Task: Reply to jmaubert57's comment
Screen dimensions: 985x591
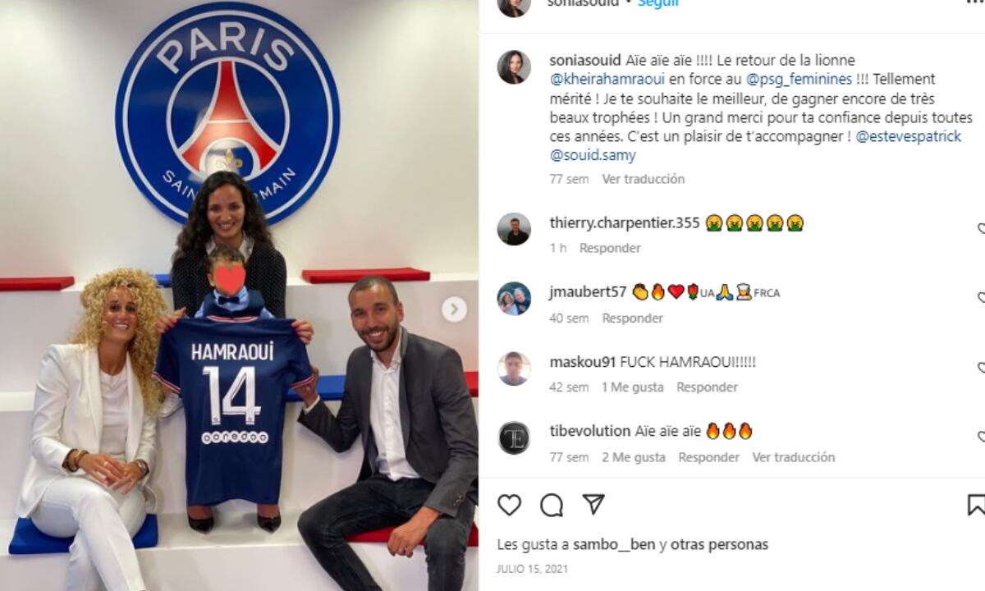Action: click(632, 318)
